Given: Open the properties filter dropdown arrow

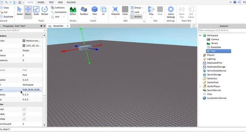Looking at the screenshot, I should [x=45, y=30].
